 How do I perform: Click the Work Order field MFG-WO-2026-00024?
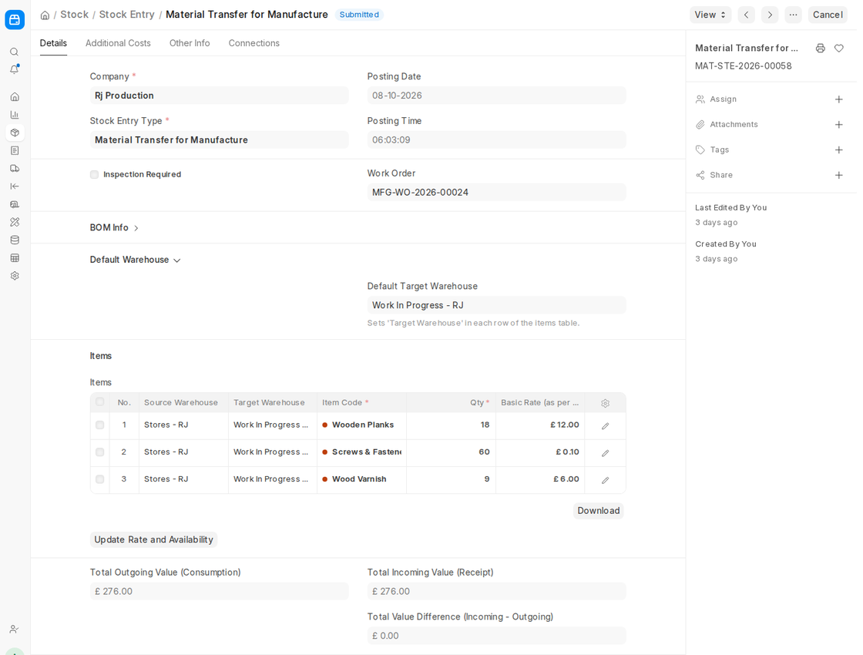pos(496,192)
